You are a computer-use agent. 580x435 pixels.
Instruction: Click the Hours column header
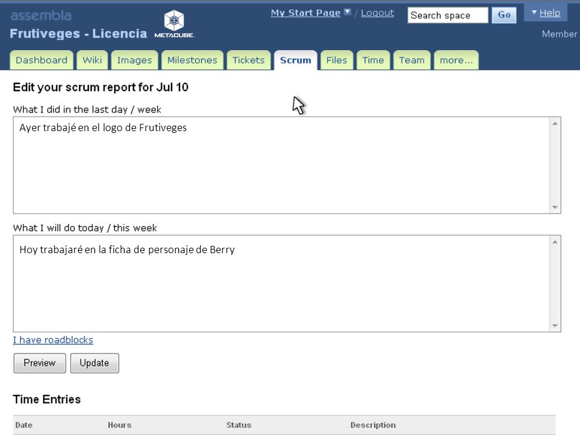click(x=120, y=425)
